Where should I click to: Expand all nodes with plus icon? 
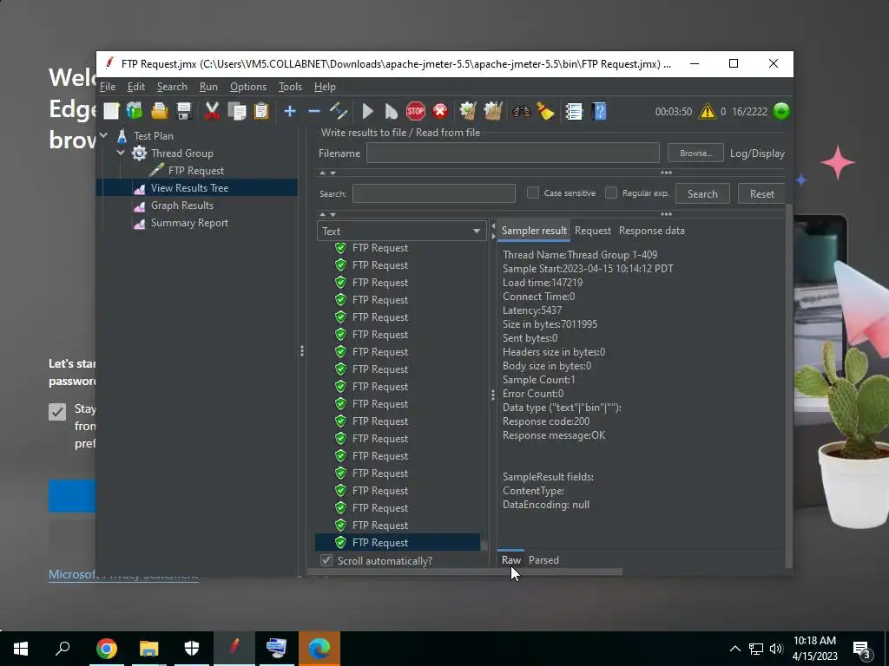coord(290,111)
